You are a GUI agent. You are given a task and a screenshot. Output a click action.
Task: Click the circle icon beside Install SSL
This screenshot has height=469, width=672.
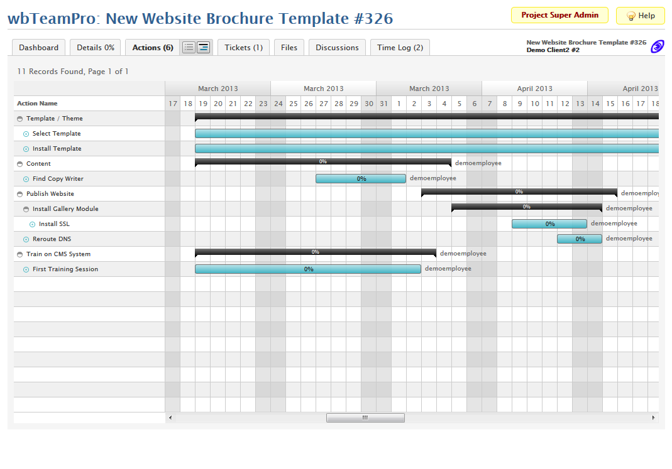point(33,224)
